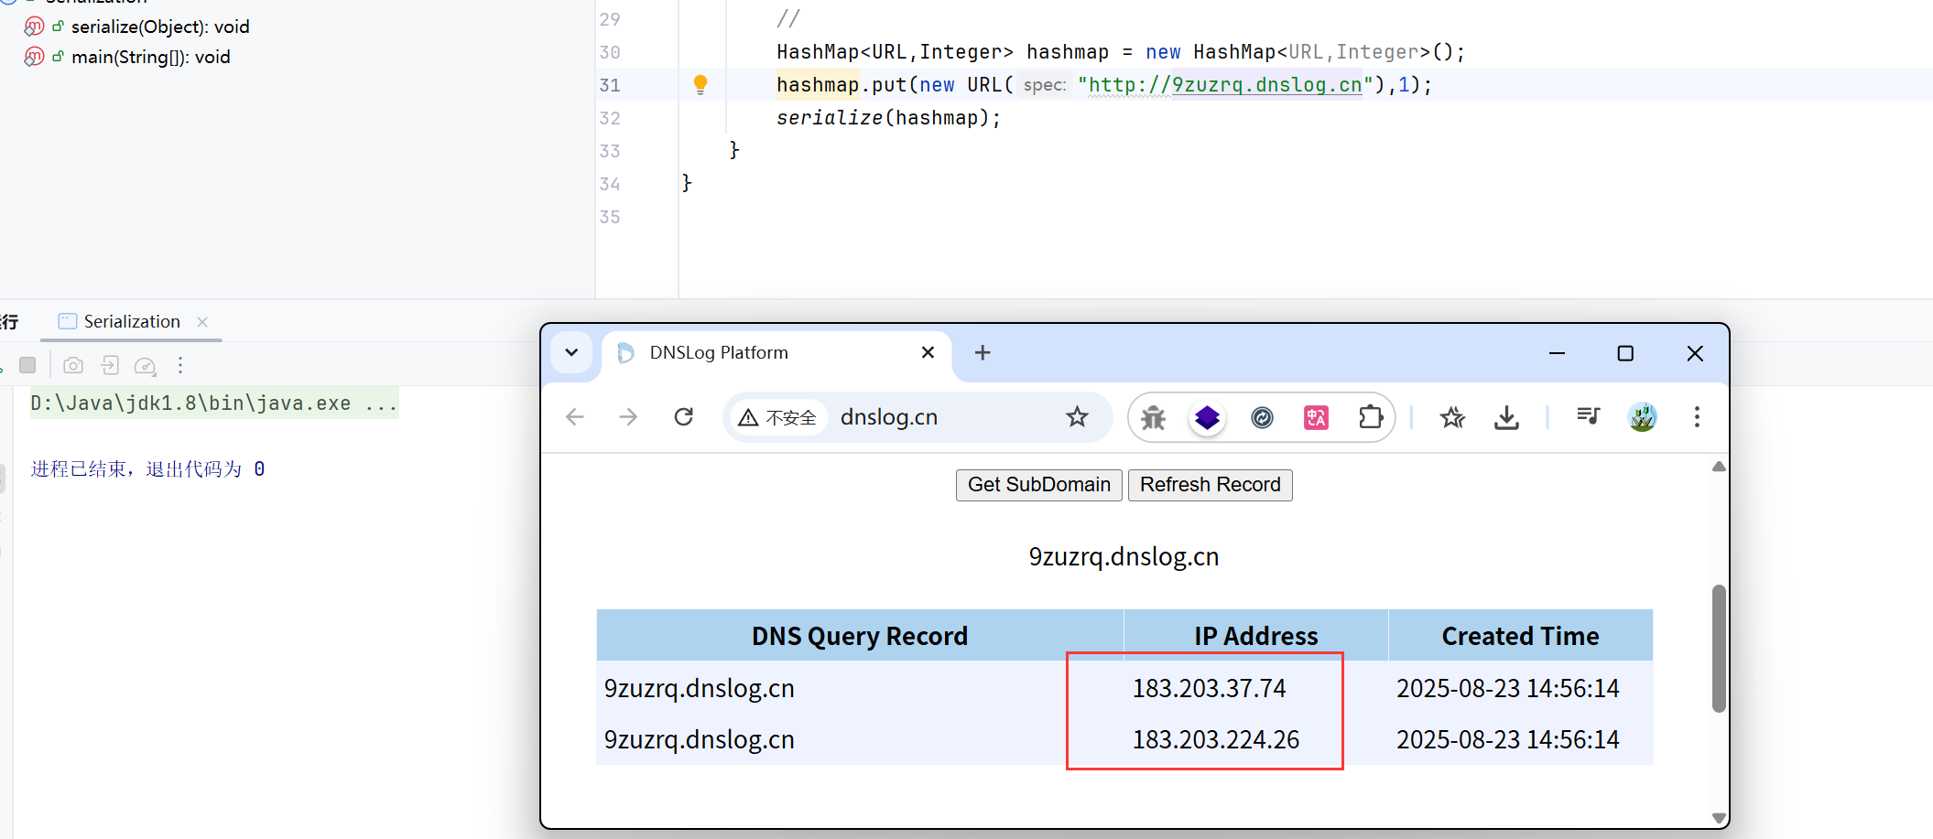Click the exit arrow icon in Run toolbar
The width and height of the screenshot is (1933, 839).
click(110, 366)
